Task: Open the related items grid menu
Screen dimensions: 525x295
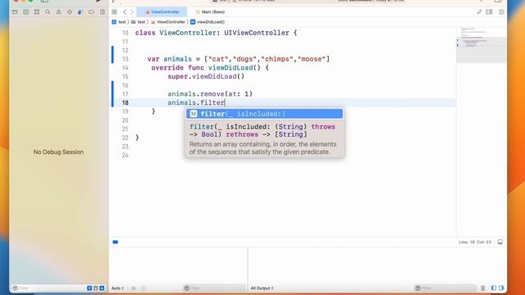Action: pyautogui.click(x=115, y=12)
